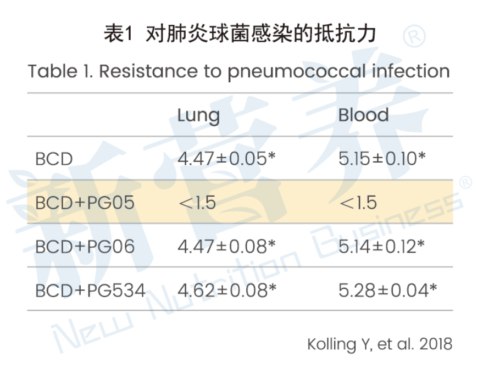Screen dimensions: 483x374
Task: Select the Blood value 5.14±0.12*
Action: [x=381, y=247]
